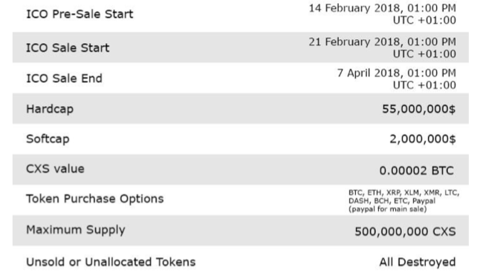The width and height of the screenshot is (486, 278).
Task: Select the 2,000,000$ softcap value
Action: 422,139
